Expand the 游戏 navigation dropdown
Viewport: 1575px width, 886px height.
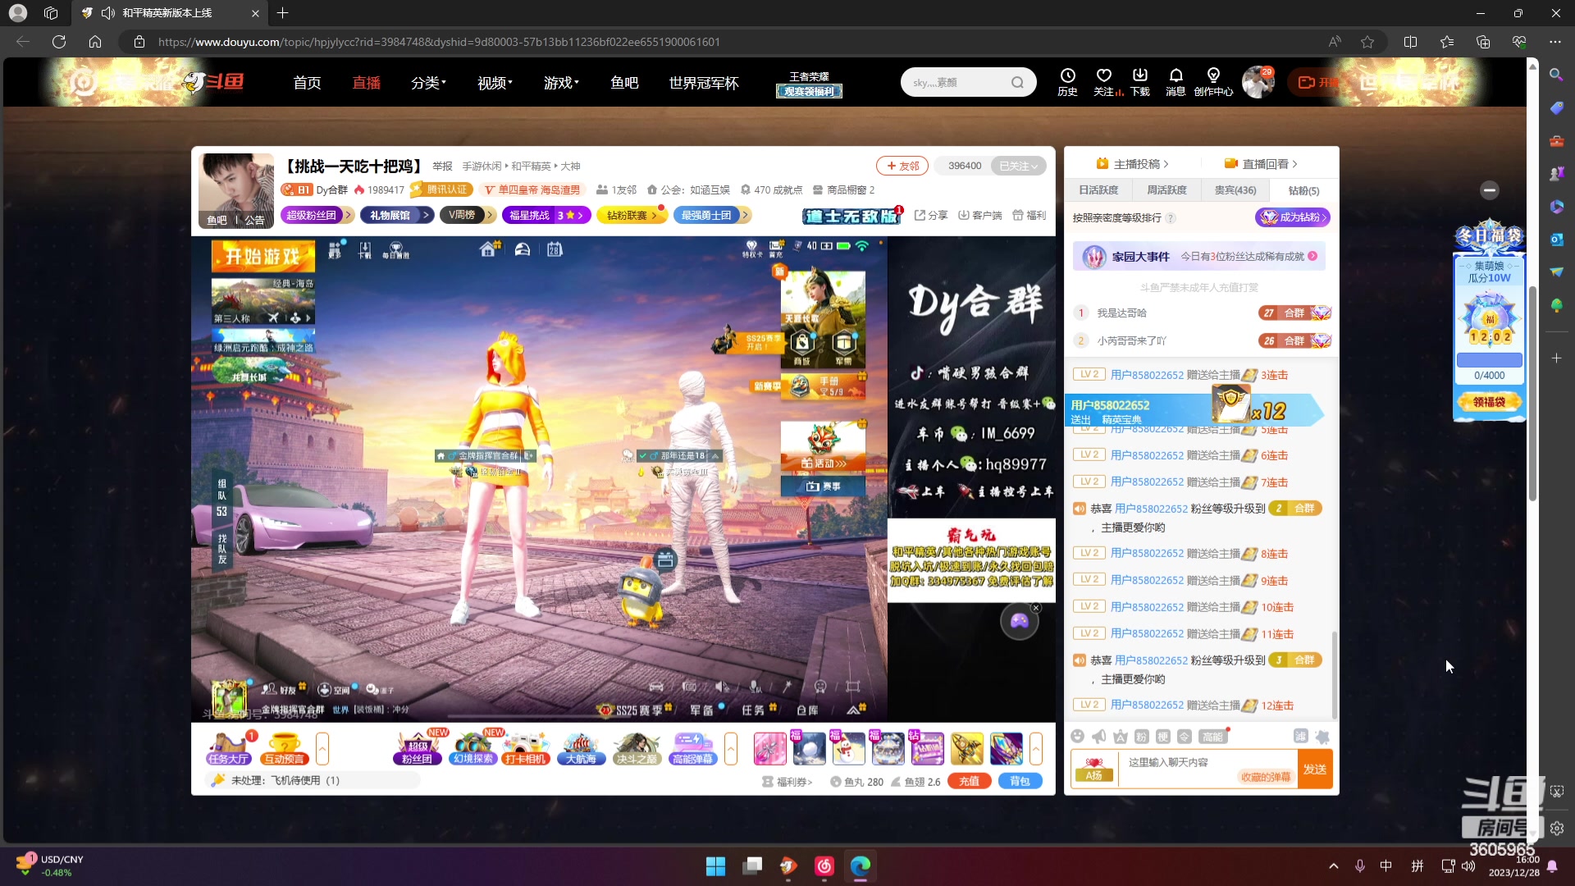tap(561, 82)
